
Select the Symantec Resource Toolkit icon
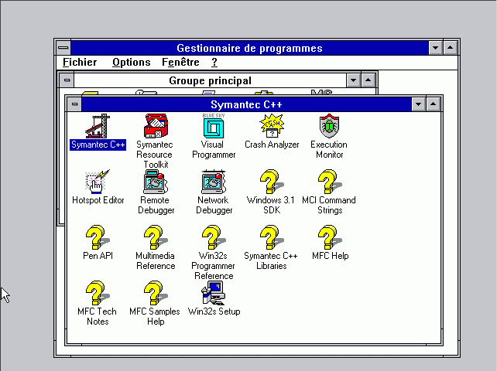pos(154,125)
